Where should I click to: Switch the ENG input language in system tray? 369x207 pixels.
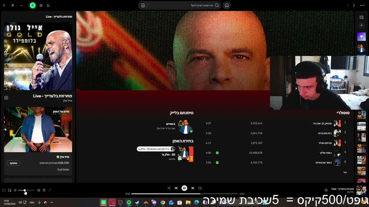[32, 202]
